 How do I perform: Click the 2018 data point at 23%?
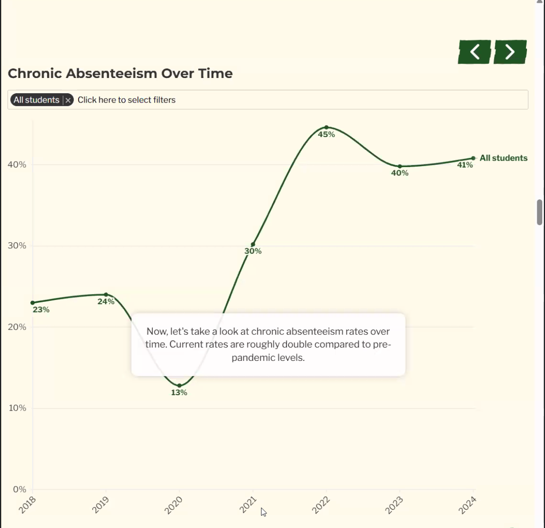pyautogui.click(x=32, y=303)
